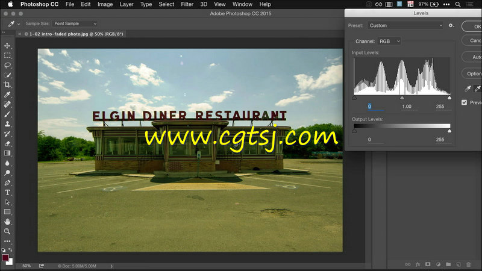Click the Cancel button in Levels
Image resolution: width=482 pixels, height=271 pixels.
tap(472, 40)
